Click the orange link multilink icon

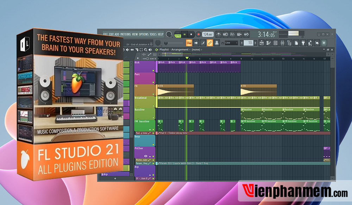pyautogui.click(x=210, y=43)
